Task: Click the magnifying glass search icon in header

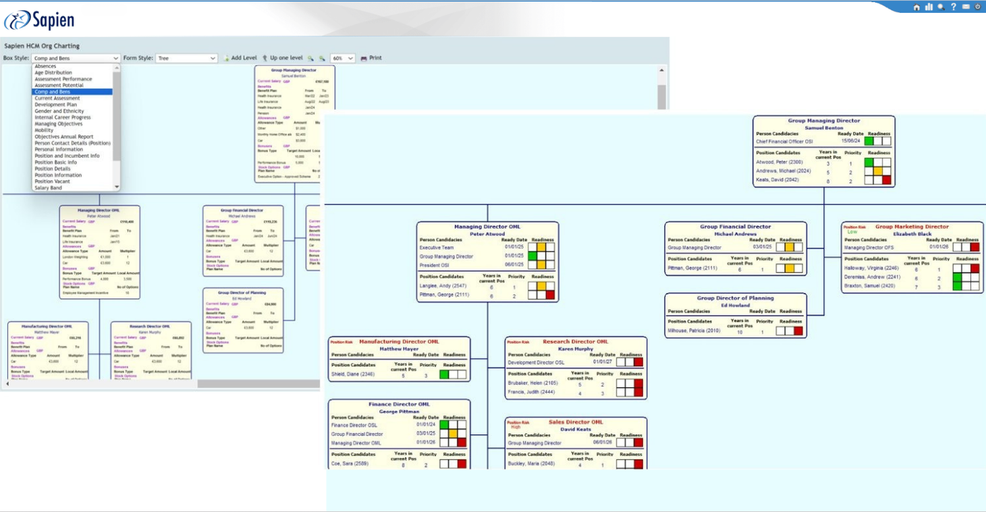Action: coord(941,7)
